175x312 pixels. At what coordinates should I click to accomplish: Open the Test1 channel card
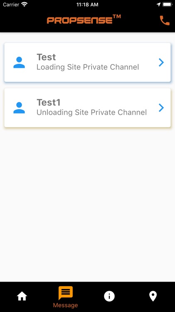87,108
